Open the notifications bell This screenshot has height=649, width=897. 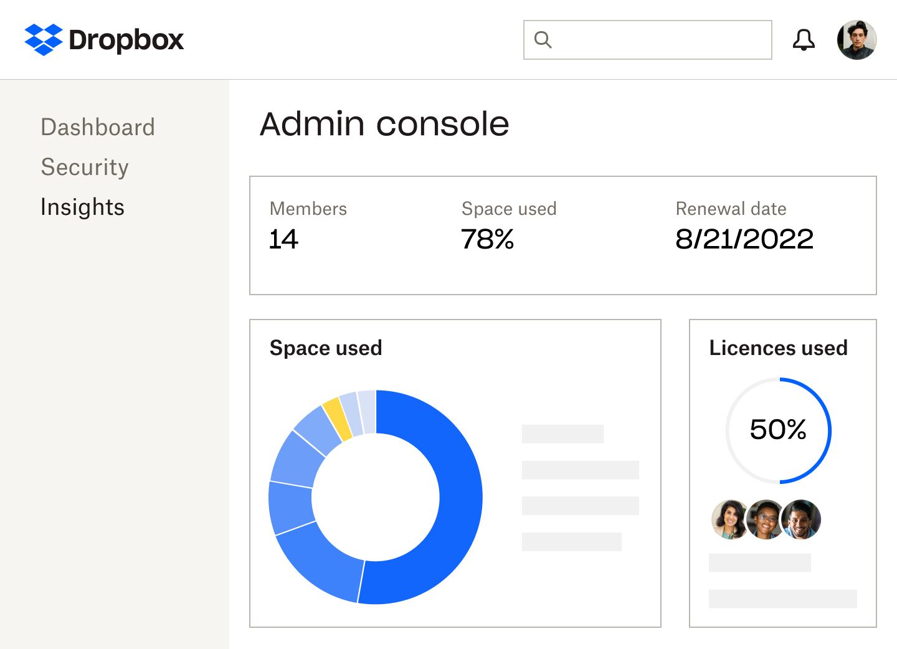click(804, 40)
